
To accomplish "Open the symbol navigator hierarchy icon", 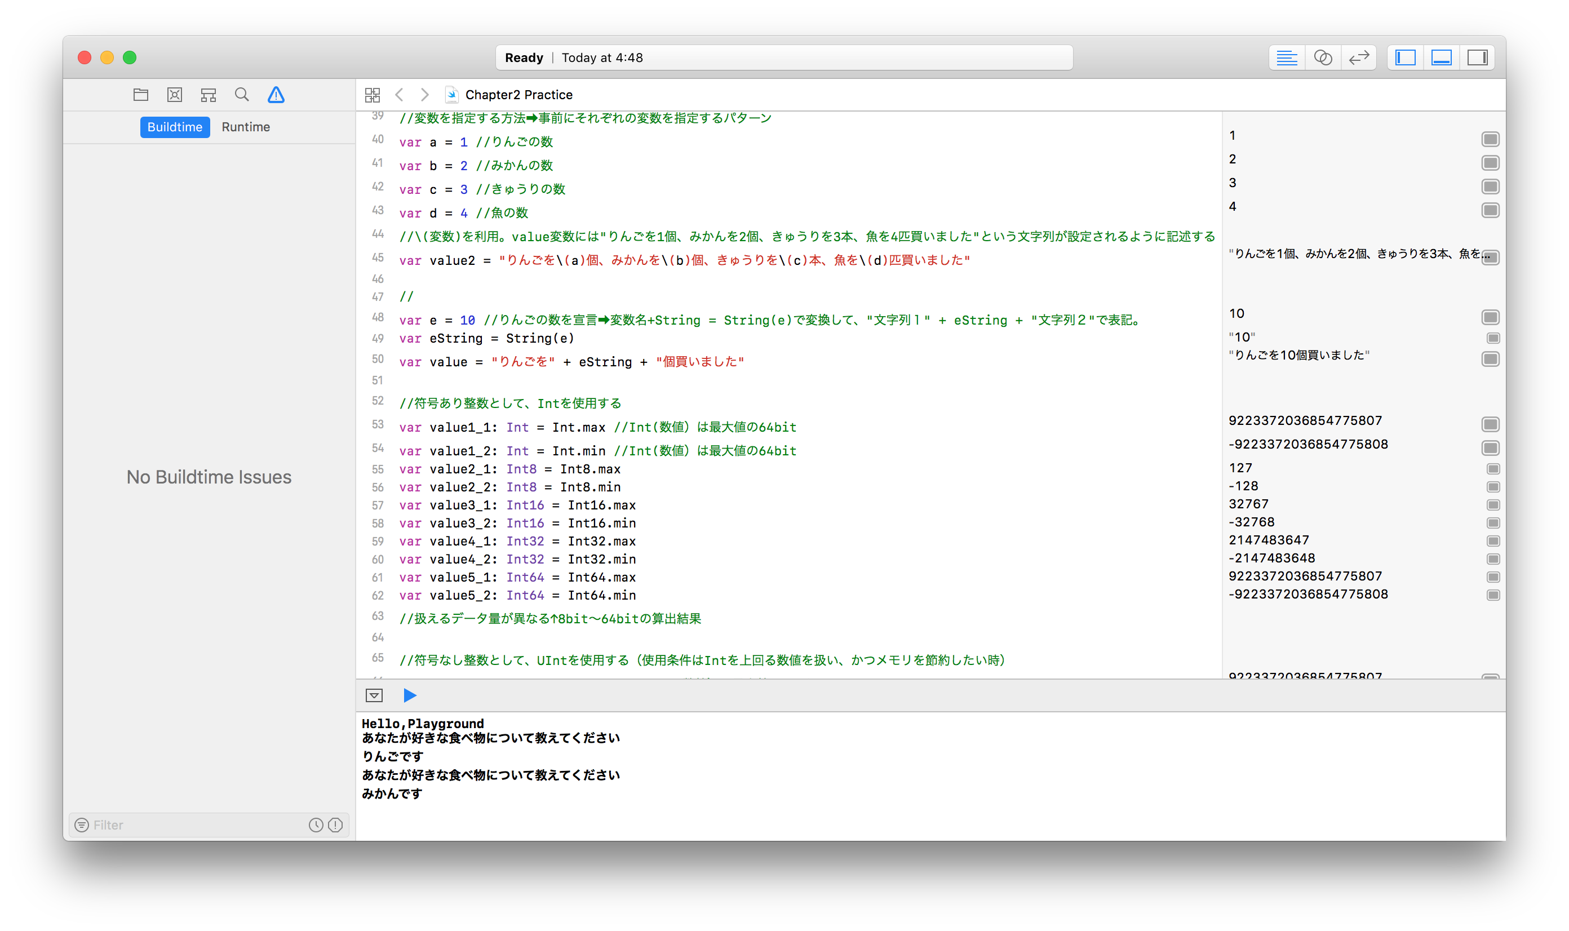I will click(209, 95).
